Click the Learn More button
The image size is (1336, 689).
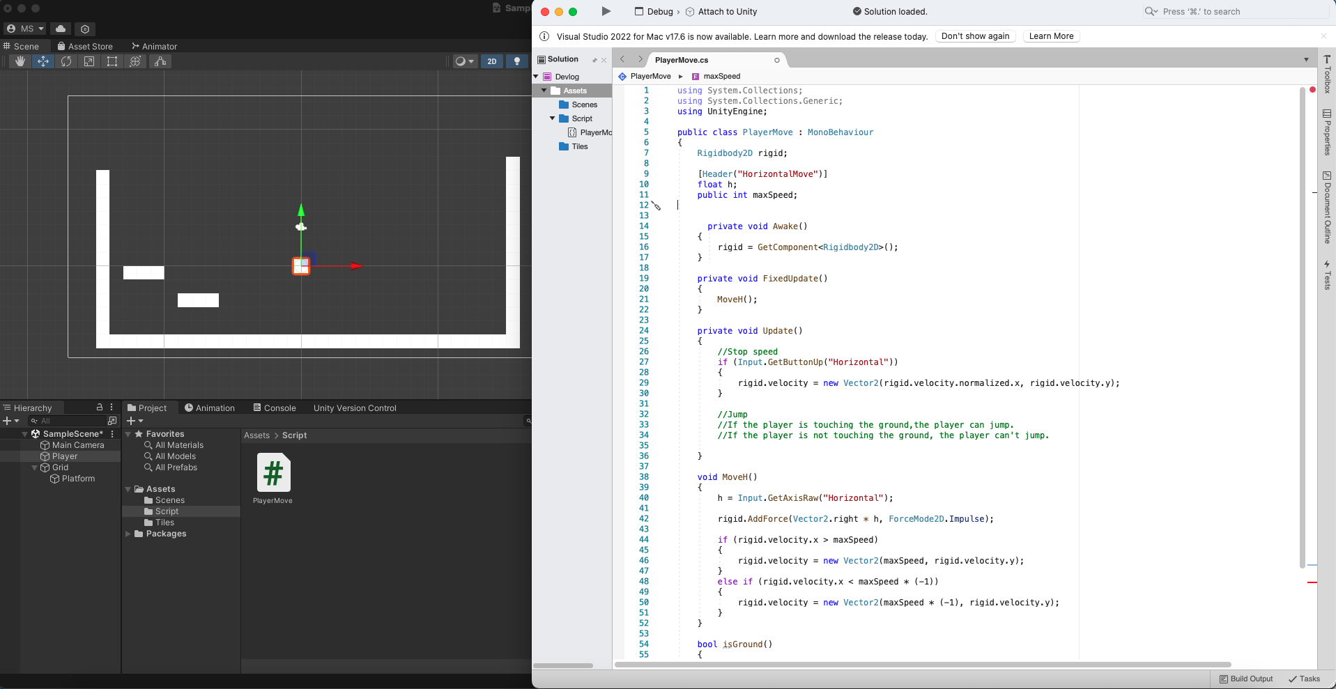click(1050, 36)
